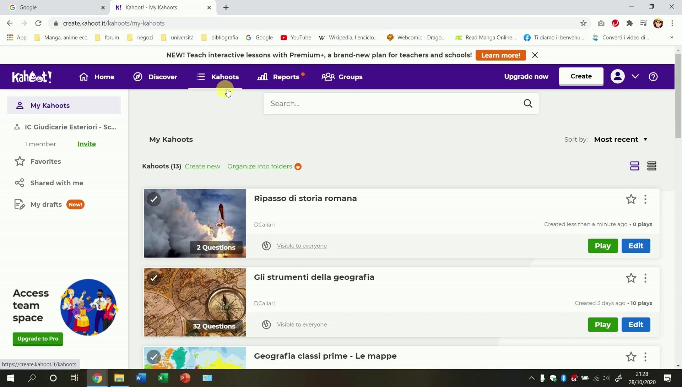This screenshot has height=387, width=682.
Task: Tick the Geografia classi prime checkbox
Action: point(154,357)
